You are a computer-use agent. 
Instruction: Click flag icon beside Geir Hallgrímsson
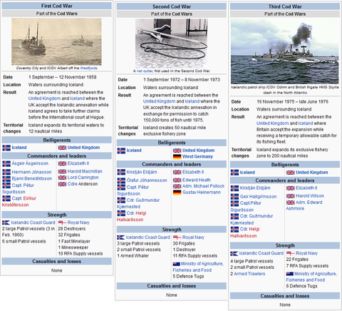234,197
